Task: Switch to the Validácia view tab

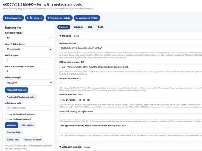Action: [x=78, y=27]
